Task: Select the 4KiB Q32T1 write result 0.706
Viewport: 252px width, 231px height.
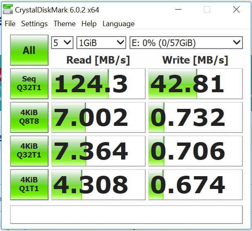Action: coord(196,151)
